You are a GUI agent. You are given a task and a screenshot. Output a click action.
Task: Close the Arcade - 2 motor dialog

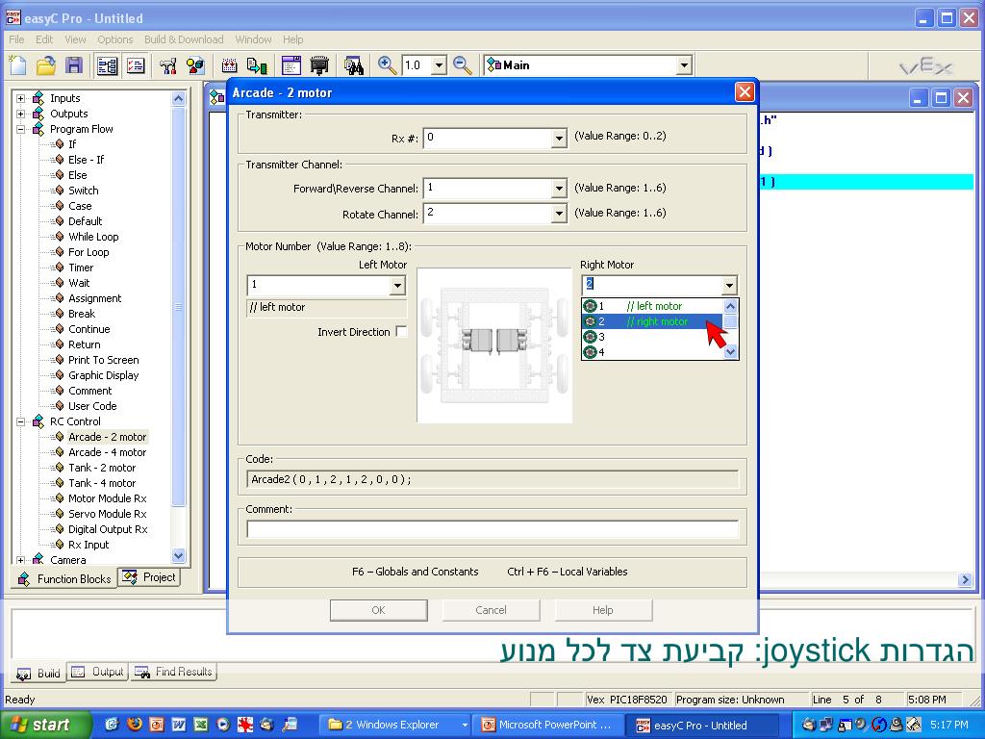click(x=745, y=92)
